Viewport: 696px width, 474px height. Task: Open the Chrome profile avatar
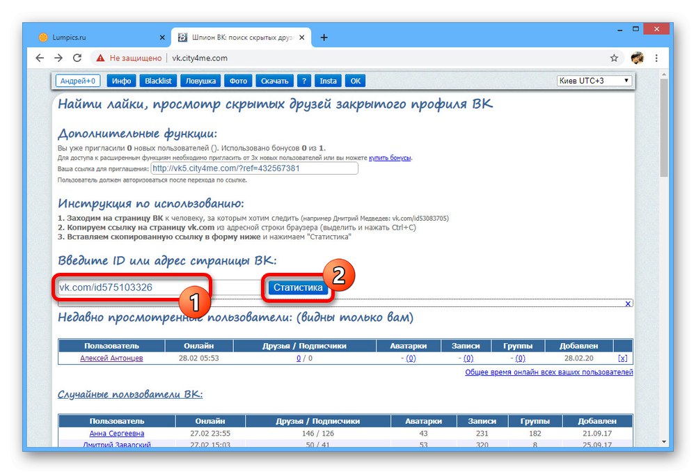click(637, 58)
